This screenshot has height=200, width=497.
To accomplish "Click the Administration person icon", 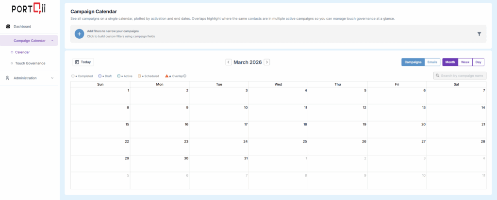I will (x=8, y=78).
